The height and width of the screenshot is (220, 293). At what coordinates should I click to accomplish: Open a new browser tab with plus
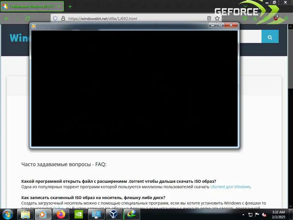click(70, 7)
